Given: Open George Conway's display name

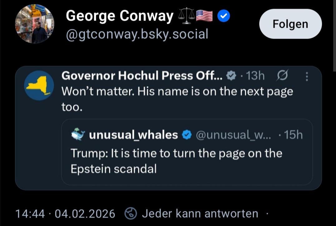Looking at the screenshot, I should 119,16.
